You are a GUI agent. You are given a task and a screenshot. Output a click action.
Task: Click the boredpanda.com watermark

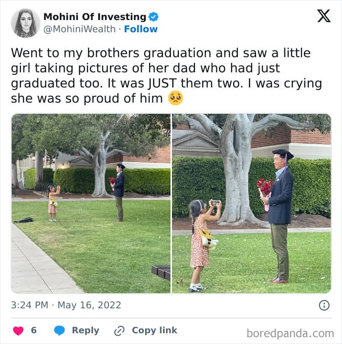tap(290, 333)
